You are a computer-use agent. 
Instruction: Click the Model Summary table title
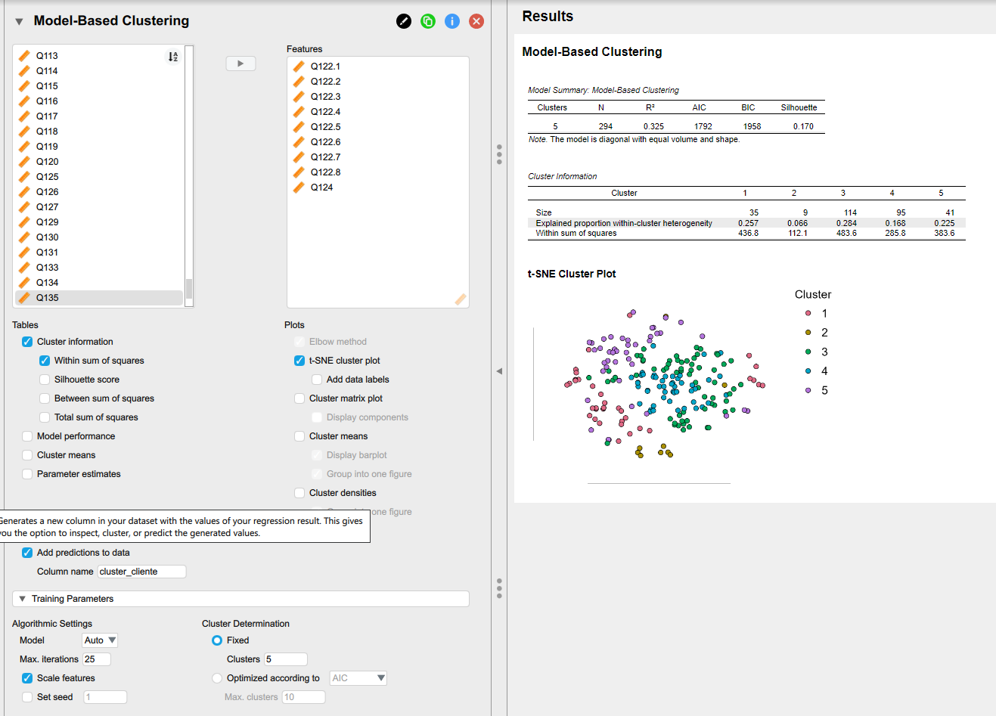[603, 90]
